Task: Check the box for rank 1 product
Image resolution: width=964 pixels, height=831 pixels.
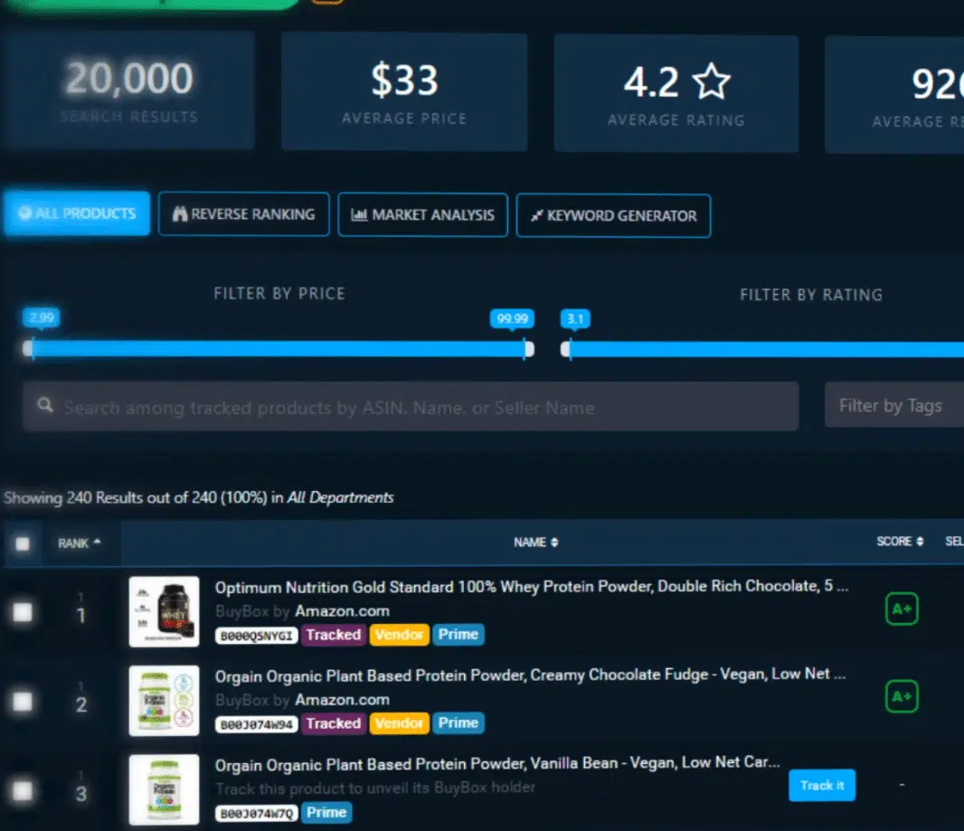Action: click(x=23, y=612)
